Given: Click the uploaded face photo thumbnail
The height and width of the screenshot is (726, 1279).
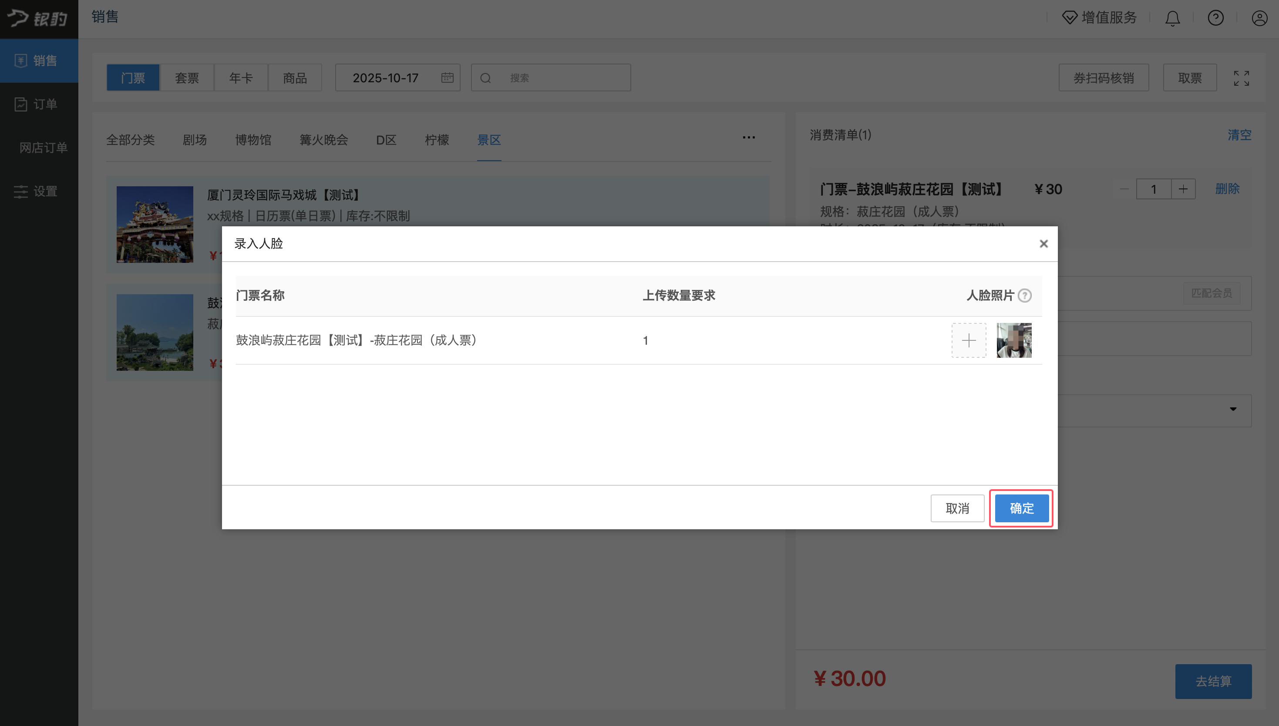Looking at the screenshot, I should click(x=1014, y=340).
